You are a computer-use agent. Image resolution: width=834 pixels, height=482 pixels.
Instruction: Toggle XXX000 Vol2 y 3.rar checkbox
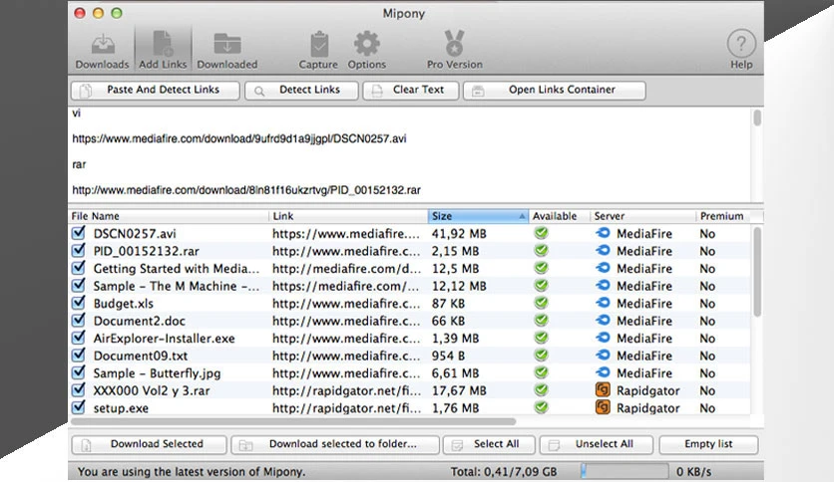tap(79, 390)
